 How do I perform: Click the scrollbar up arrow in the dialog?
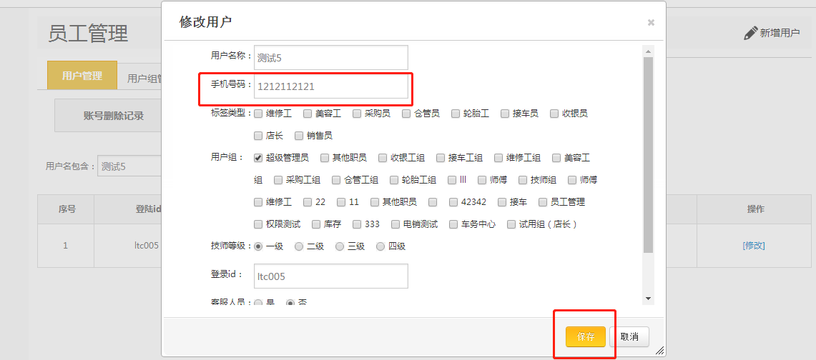click(x=648, y=51)
